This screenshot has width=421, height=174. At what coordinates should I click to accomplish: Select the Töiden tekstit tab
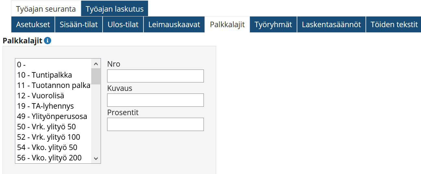[394, 25]
